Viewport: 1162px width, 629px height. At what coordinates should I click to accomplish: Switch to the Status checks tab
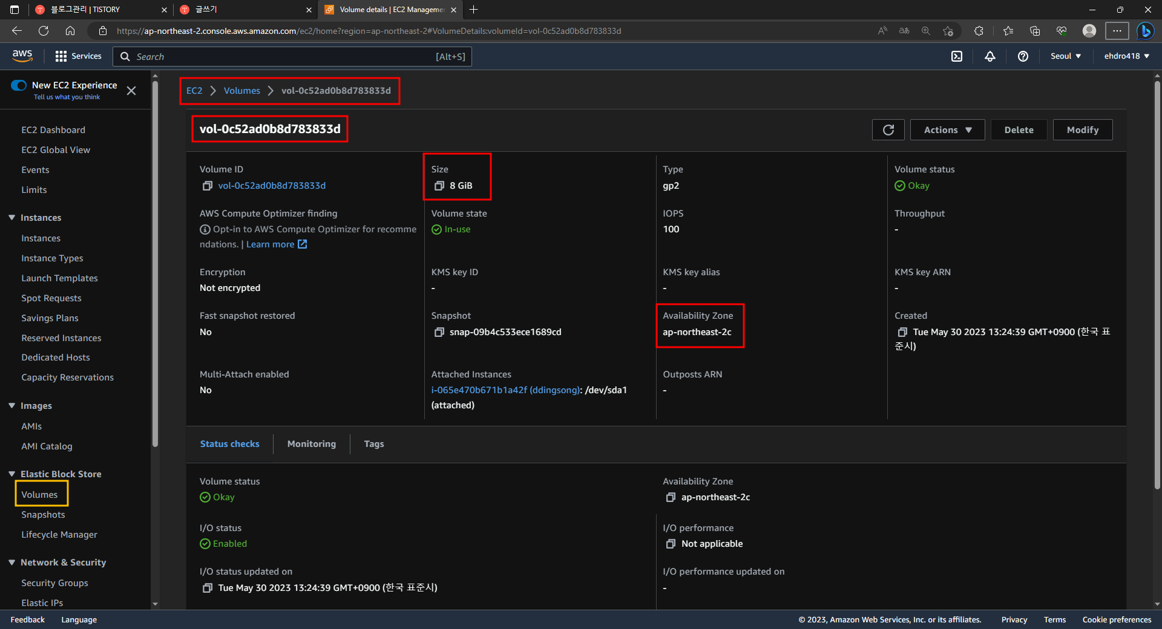(x=230, y=444)
